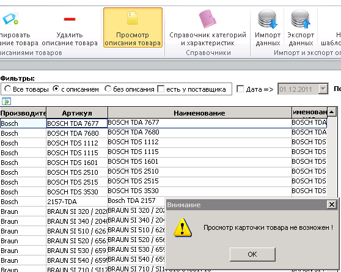Select the Все товары radio button
Image resolution: width=341 pixels, height=272 pixels.
click(x=7, y=89)
